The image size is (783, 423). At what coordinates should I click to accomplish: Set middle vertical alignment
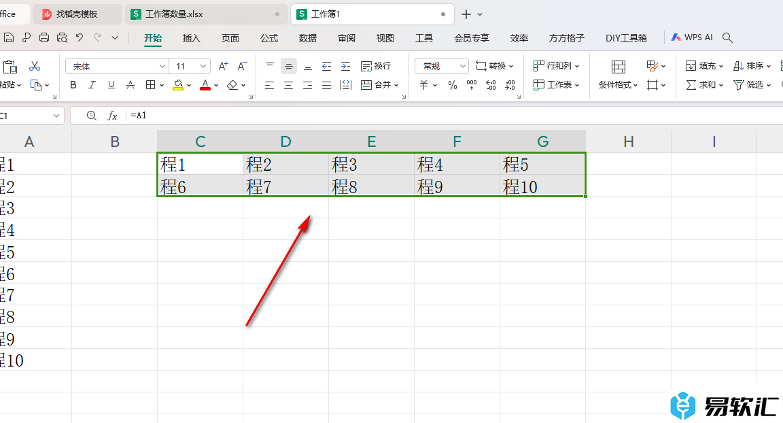289,66
